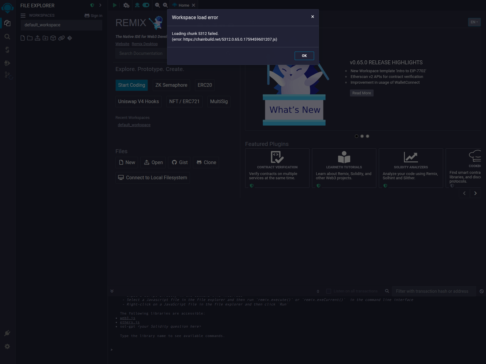Click Clone repository button

pos(206,163)
